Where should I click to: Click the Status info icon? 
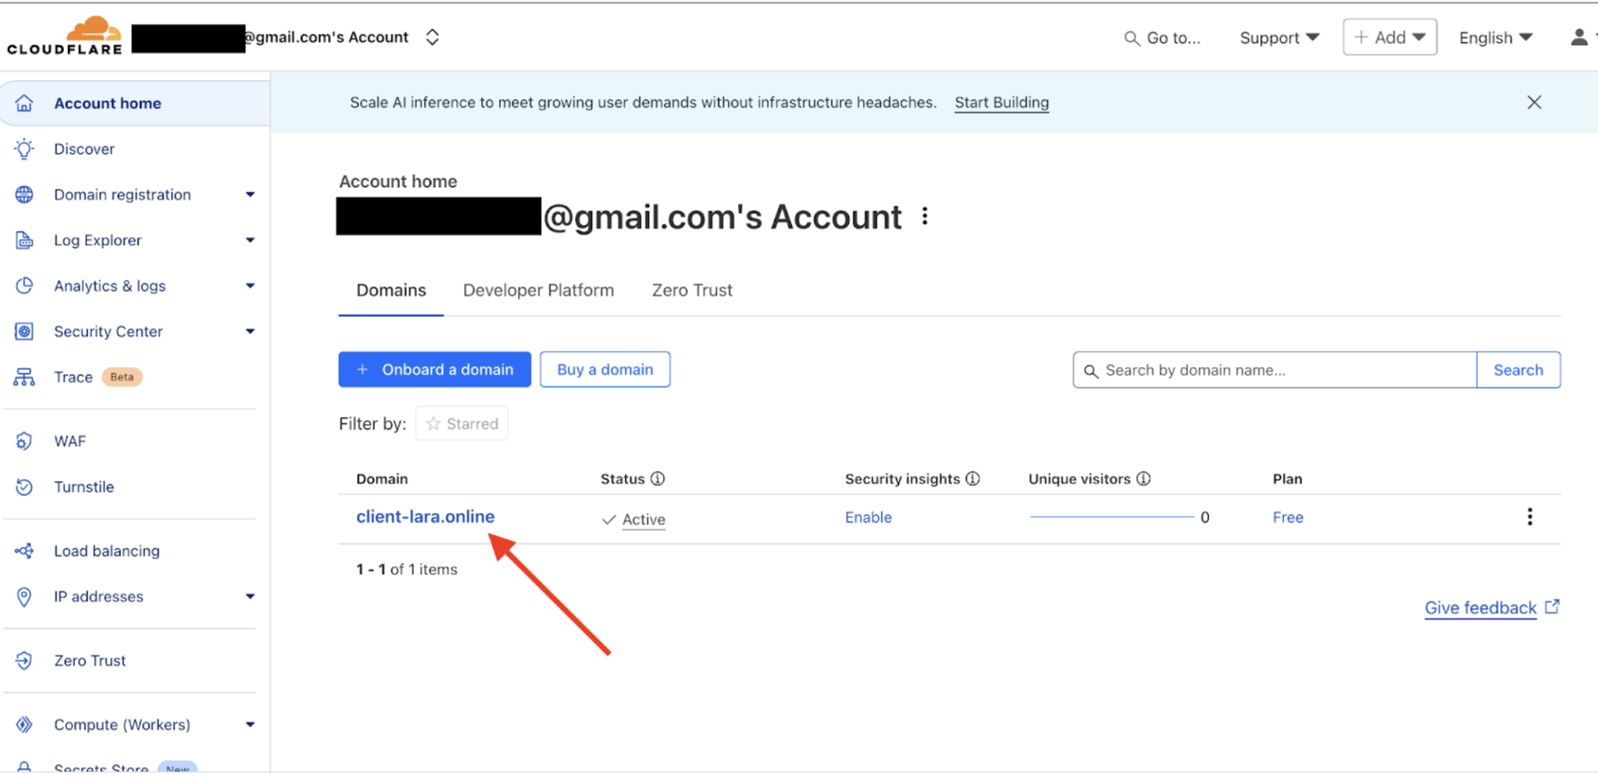click(x=658, y=479)
